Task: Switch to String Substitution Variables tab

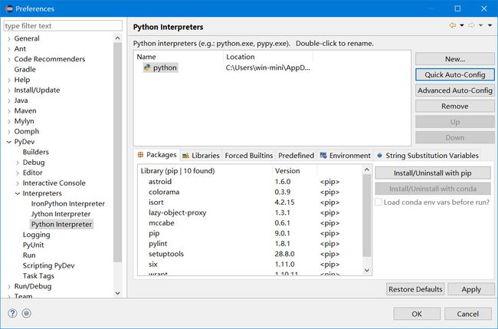Action: pos(428,156)
